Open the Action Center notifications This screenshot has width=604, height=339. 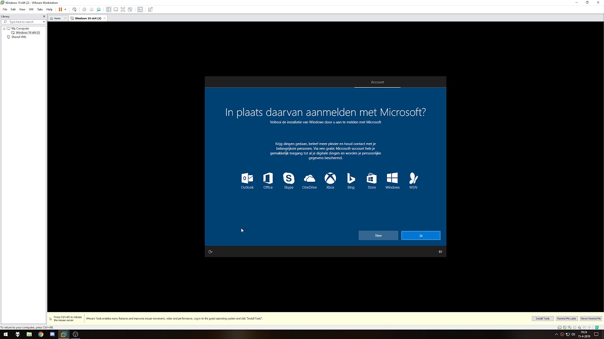point(596,334)
